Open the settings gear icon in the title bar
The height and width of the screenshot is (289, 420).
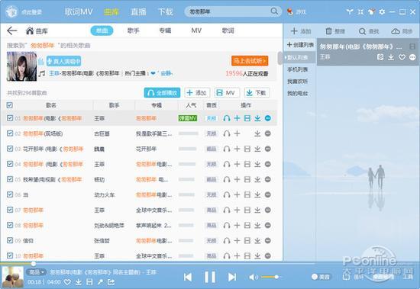pos(382,11)
